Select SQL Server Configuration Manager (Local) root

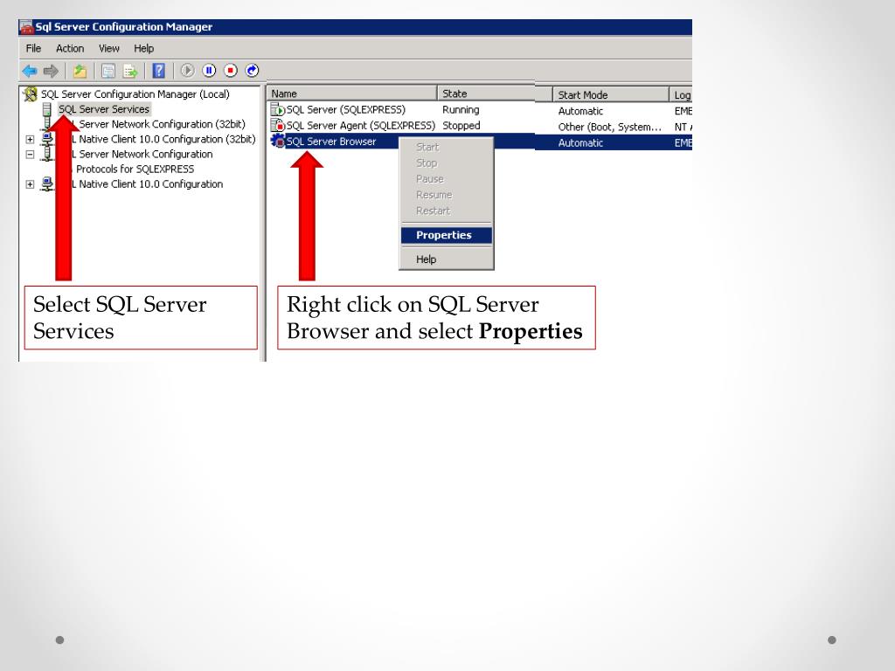[x=135, y=94]
